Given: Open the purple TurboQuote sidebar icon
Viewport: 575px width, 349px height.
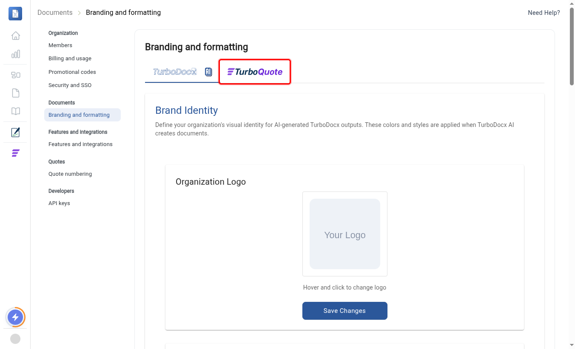Looking at the screenshot, I should [x=16, y=153].
